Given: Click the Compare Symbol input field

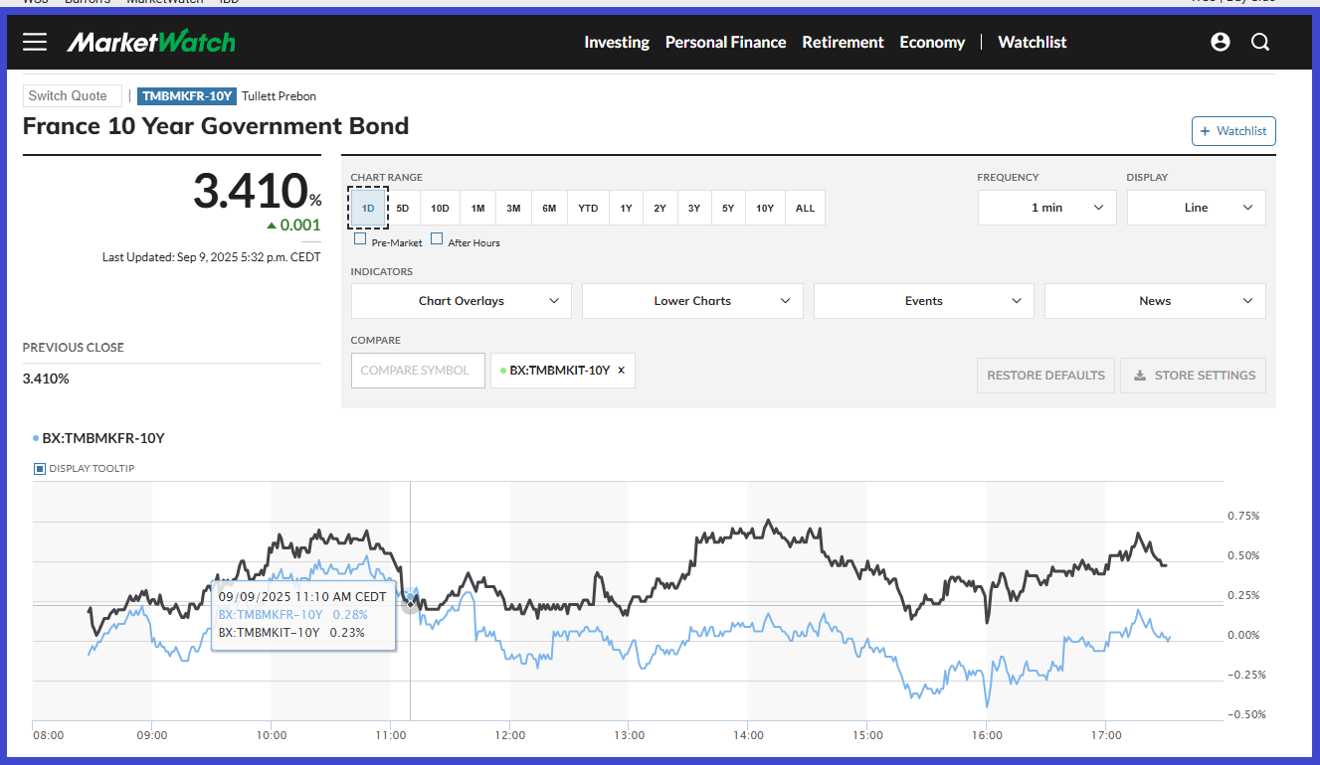Looking at the screenshot, I should coord(418,371).
